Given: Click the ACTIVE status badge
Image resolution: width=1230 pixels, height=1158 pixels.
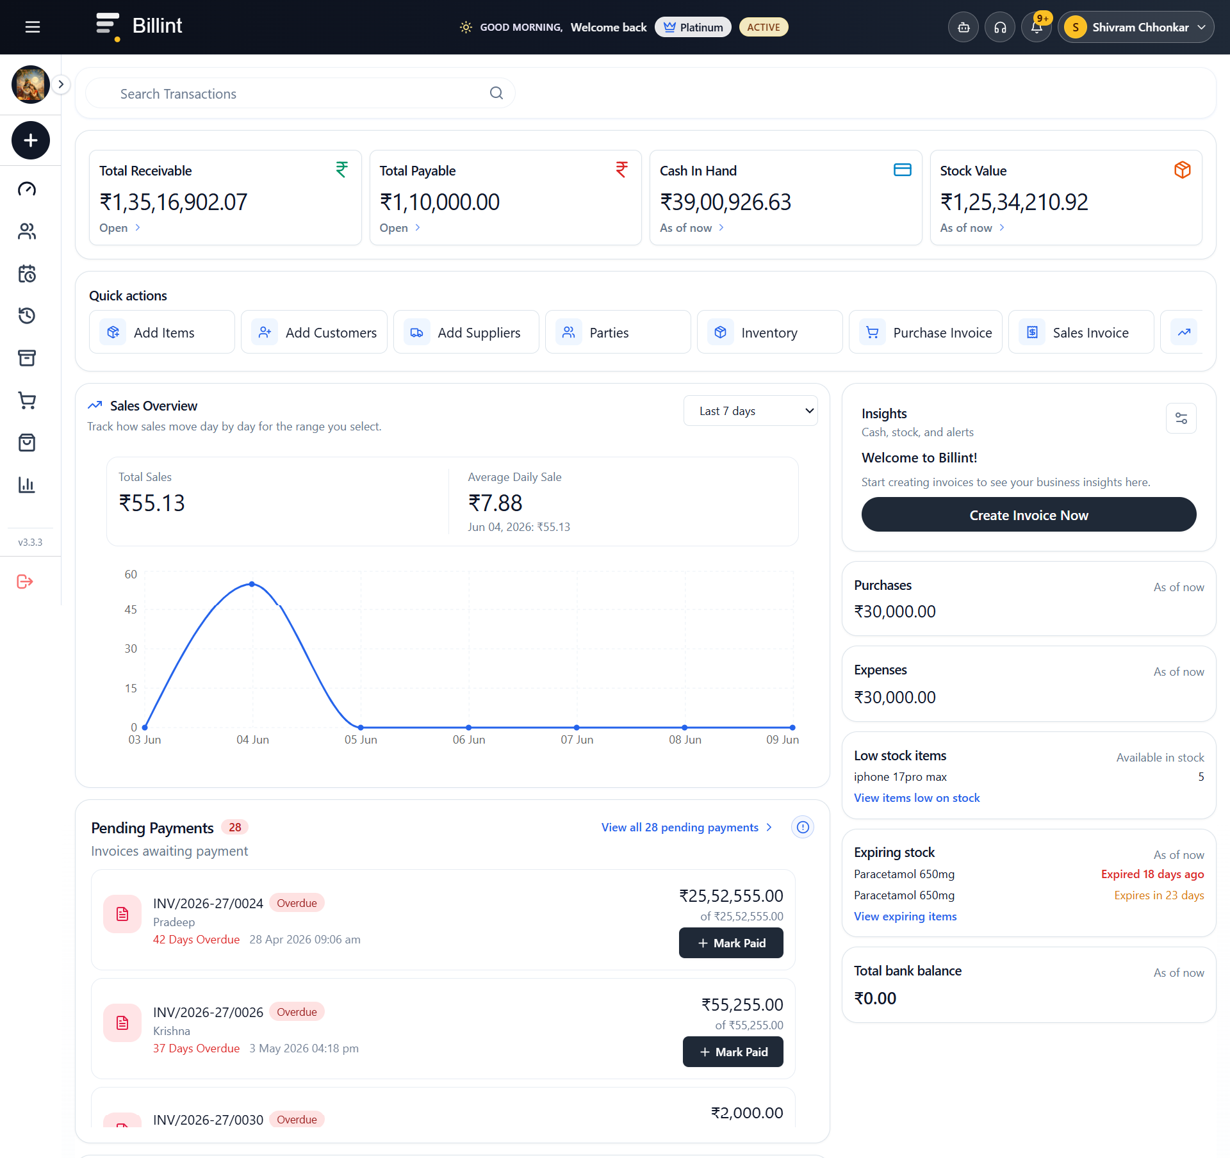Looking at the screenshot, I should click(x=764, y=27).
